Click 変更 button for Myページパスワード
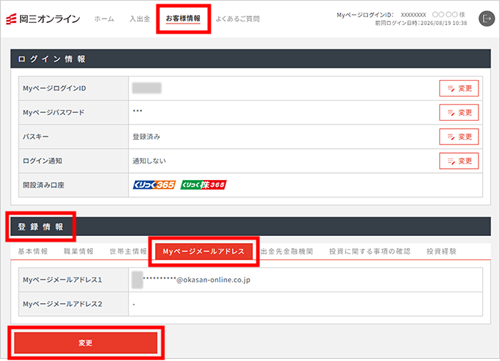500x361 pixels. 459,113
